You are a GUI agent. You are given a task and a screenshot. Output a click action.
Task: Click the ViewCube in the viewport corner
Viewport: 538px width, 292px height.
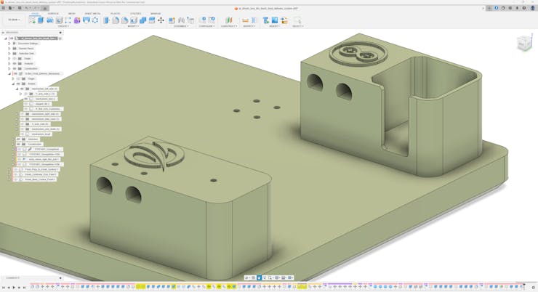point(523,44)
